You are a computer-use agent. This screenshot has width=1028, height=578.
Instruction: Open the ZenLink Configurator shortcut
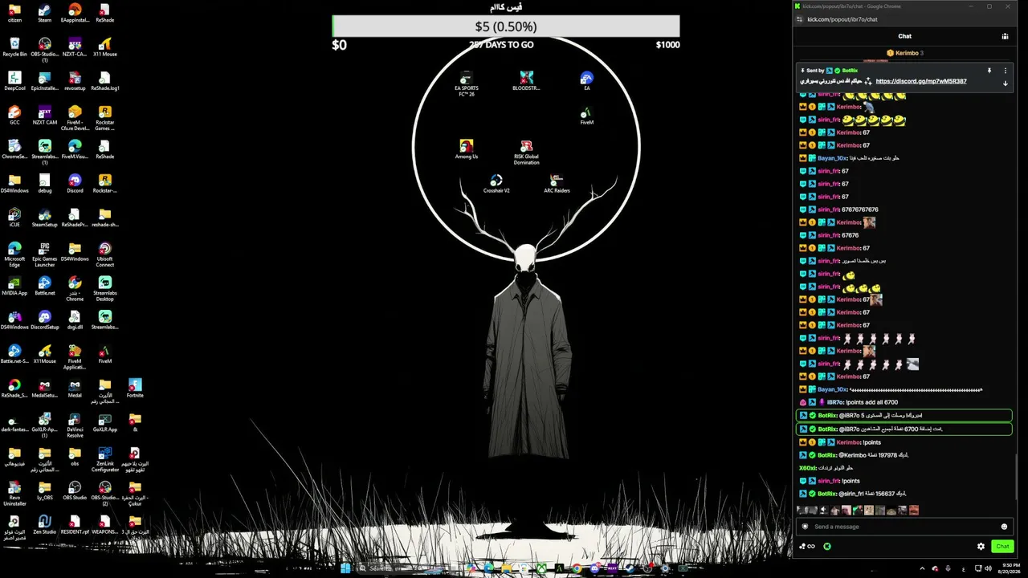click(105, 459)
